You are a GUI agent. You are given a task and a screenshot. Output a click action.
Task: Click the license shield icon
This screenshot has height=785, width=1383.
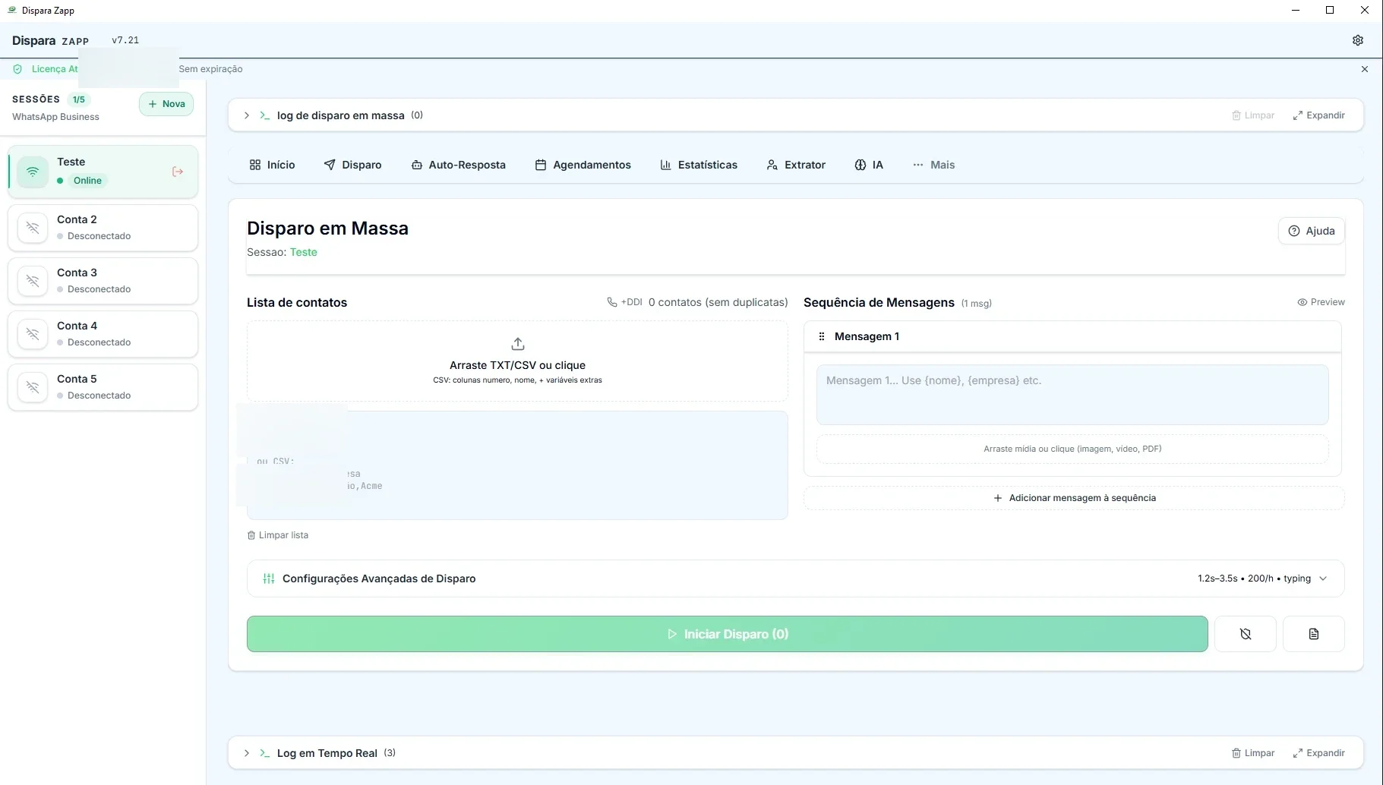17,69
